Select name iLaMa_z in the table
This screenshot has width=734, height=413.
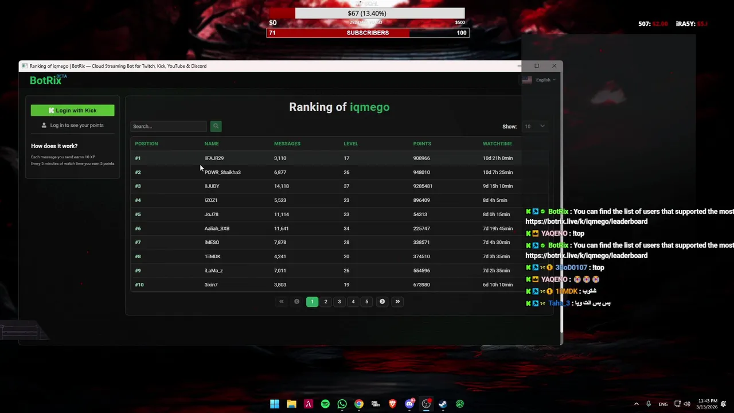pos(213,271)
